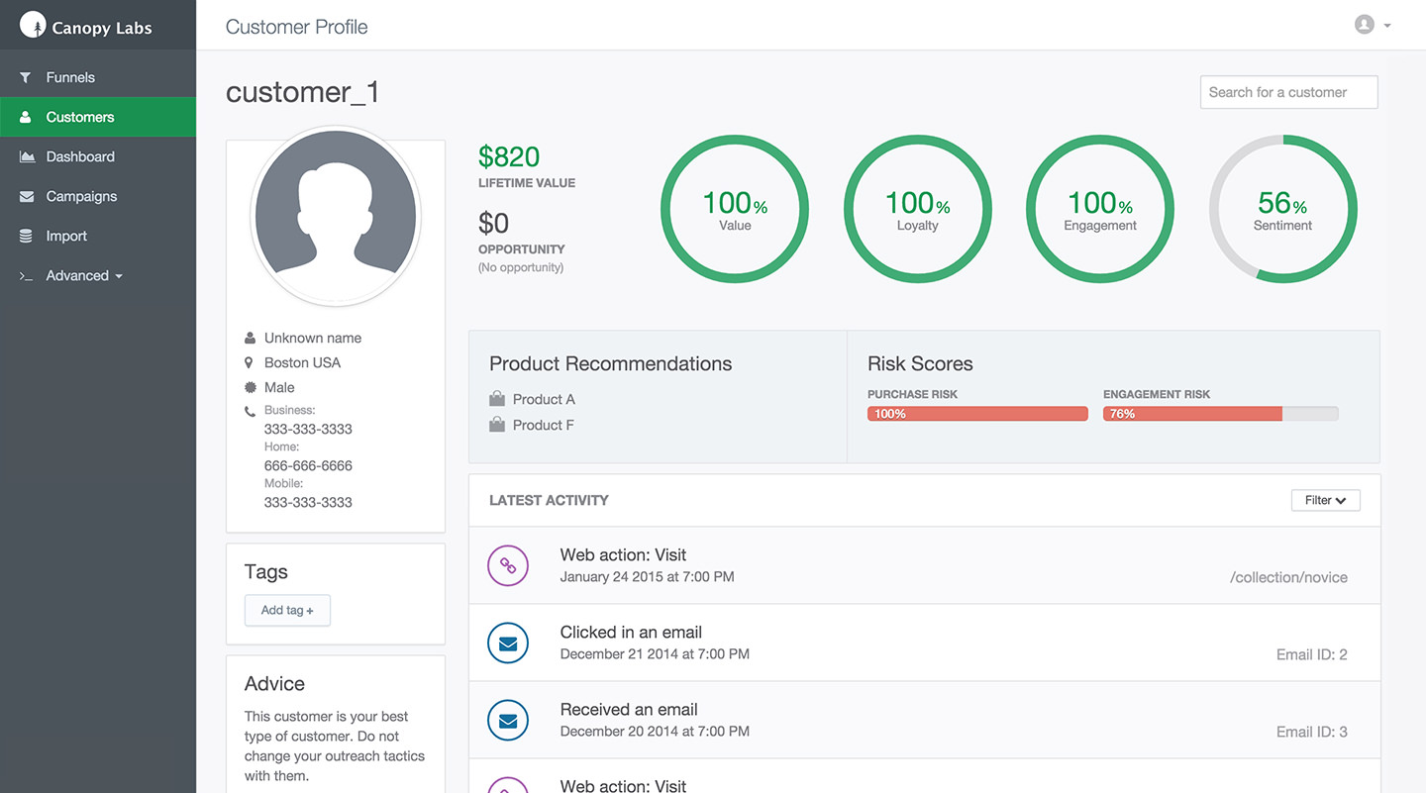Image resolution: width=1426 pixels, height=793 pixels.
Task: Open the Funnels menu item
Action: pyautogui.click(x=98, y=77)
